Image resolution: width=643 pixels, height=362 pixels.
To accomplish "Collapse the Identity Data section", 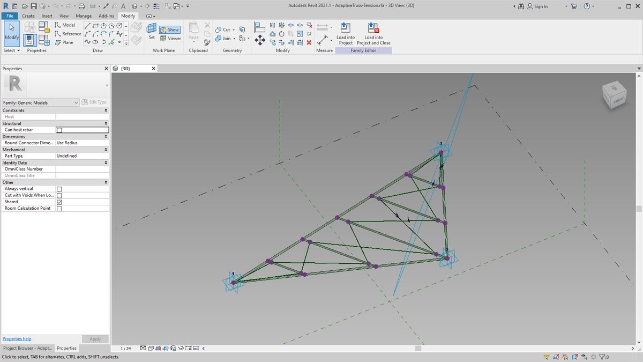I will point(105,162).
